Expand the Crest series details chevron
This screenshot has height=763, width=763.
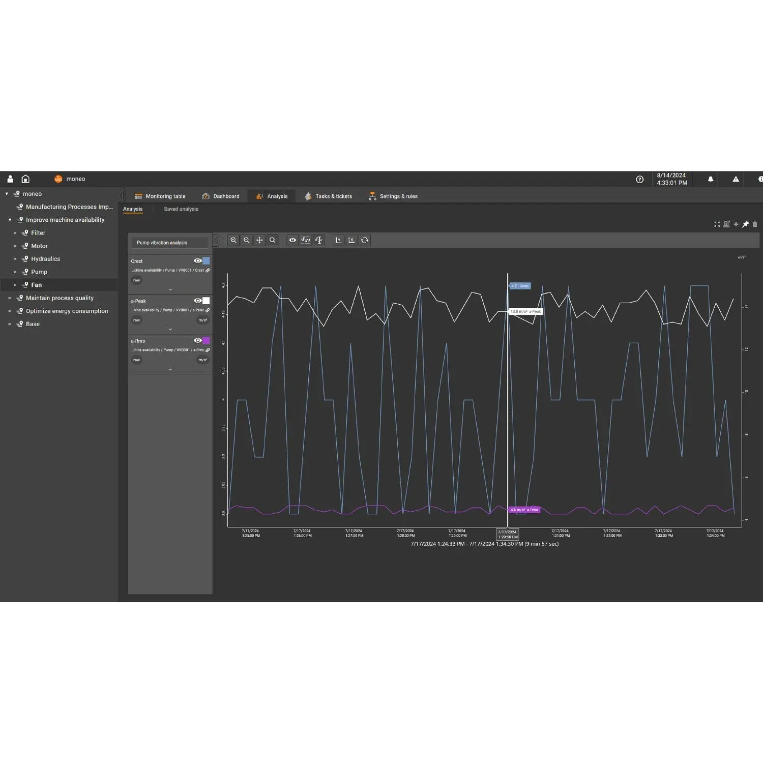pos(170,289)
